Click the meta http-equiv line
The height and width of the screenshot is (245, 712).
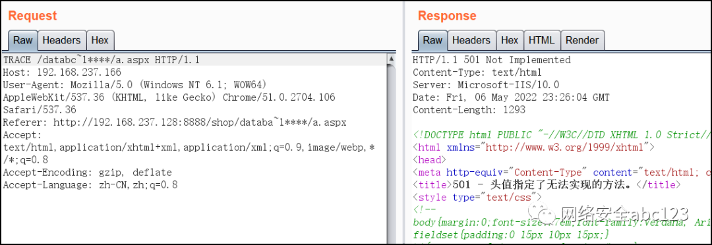point(562,173)
